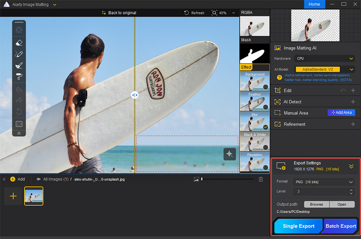Click the Add image button
The width and height of the screenshot is (361, 239).
point(17,179)
